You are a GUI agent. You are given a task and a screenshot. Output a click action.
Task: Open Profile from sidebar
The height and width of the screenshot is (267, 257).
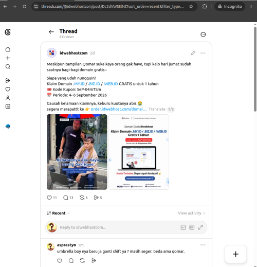click(8, 98)
